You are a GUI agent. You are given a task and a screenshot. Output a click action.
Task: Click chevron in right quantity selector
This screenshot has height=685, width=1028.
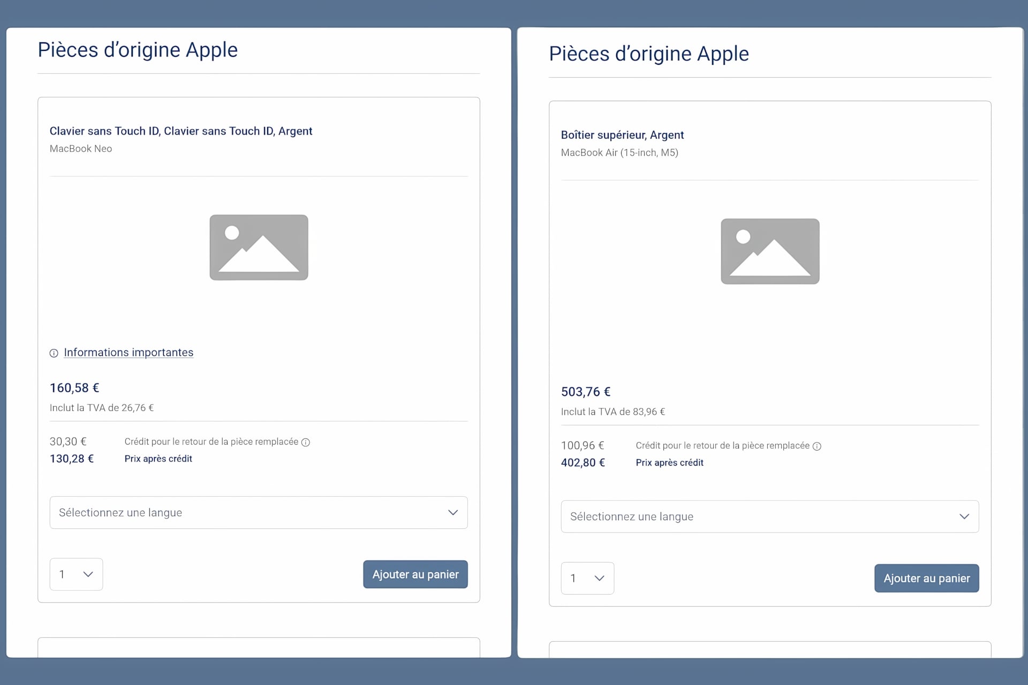(x=600, y=578)
